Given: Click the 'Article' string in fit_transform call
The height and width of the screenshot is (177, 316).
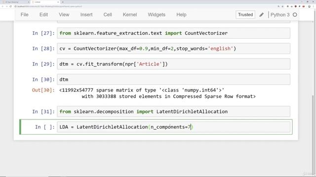Looking at the screenshot, I should 149,64.
